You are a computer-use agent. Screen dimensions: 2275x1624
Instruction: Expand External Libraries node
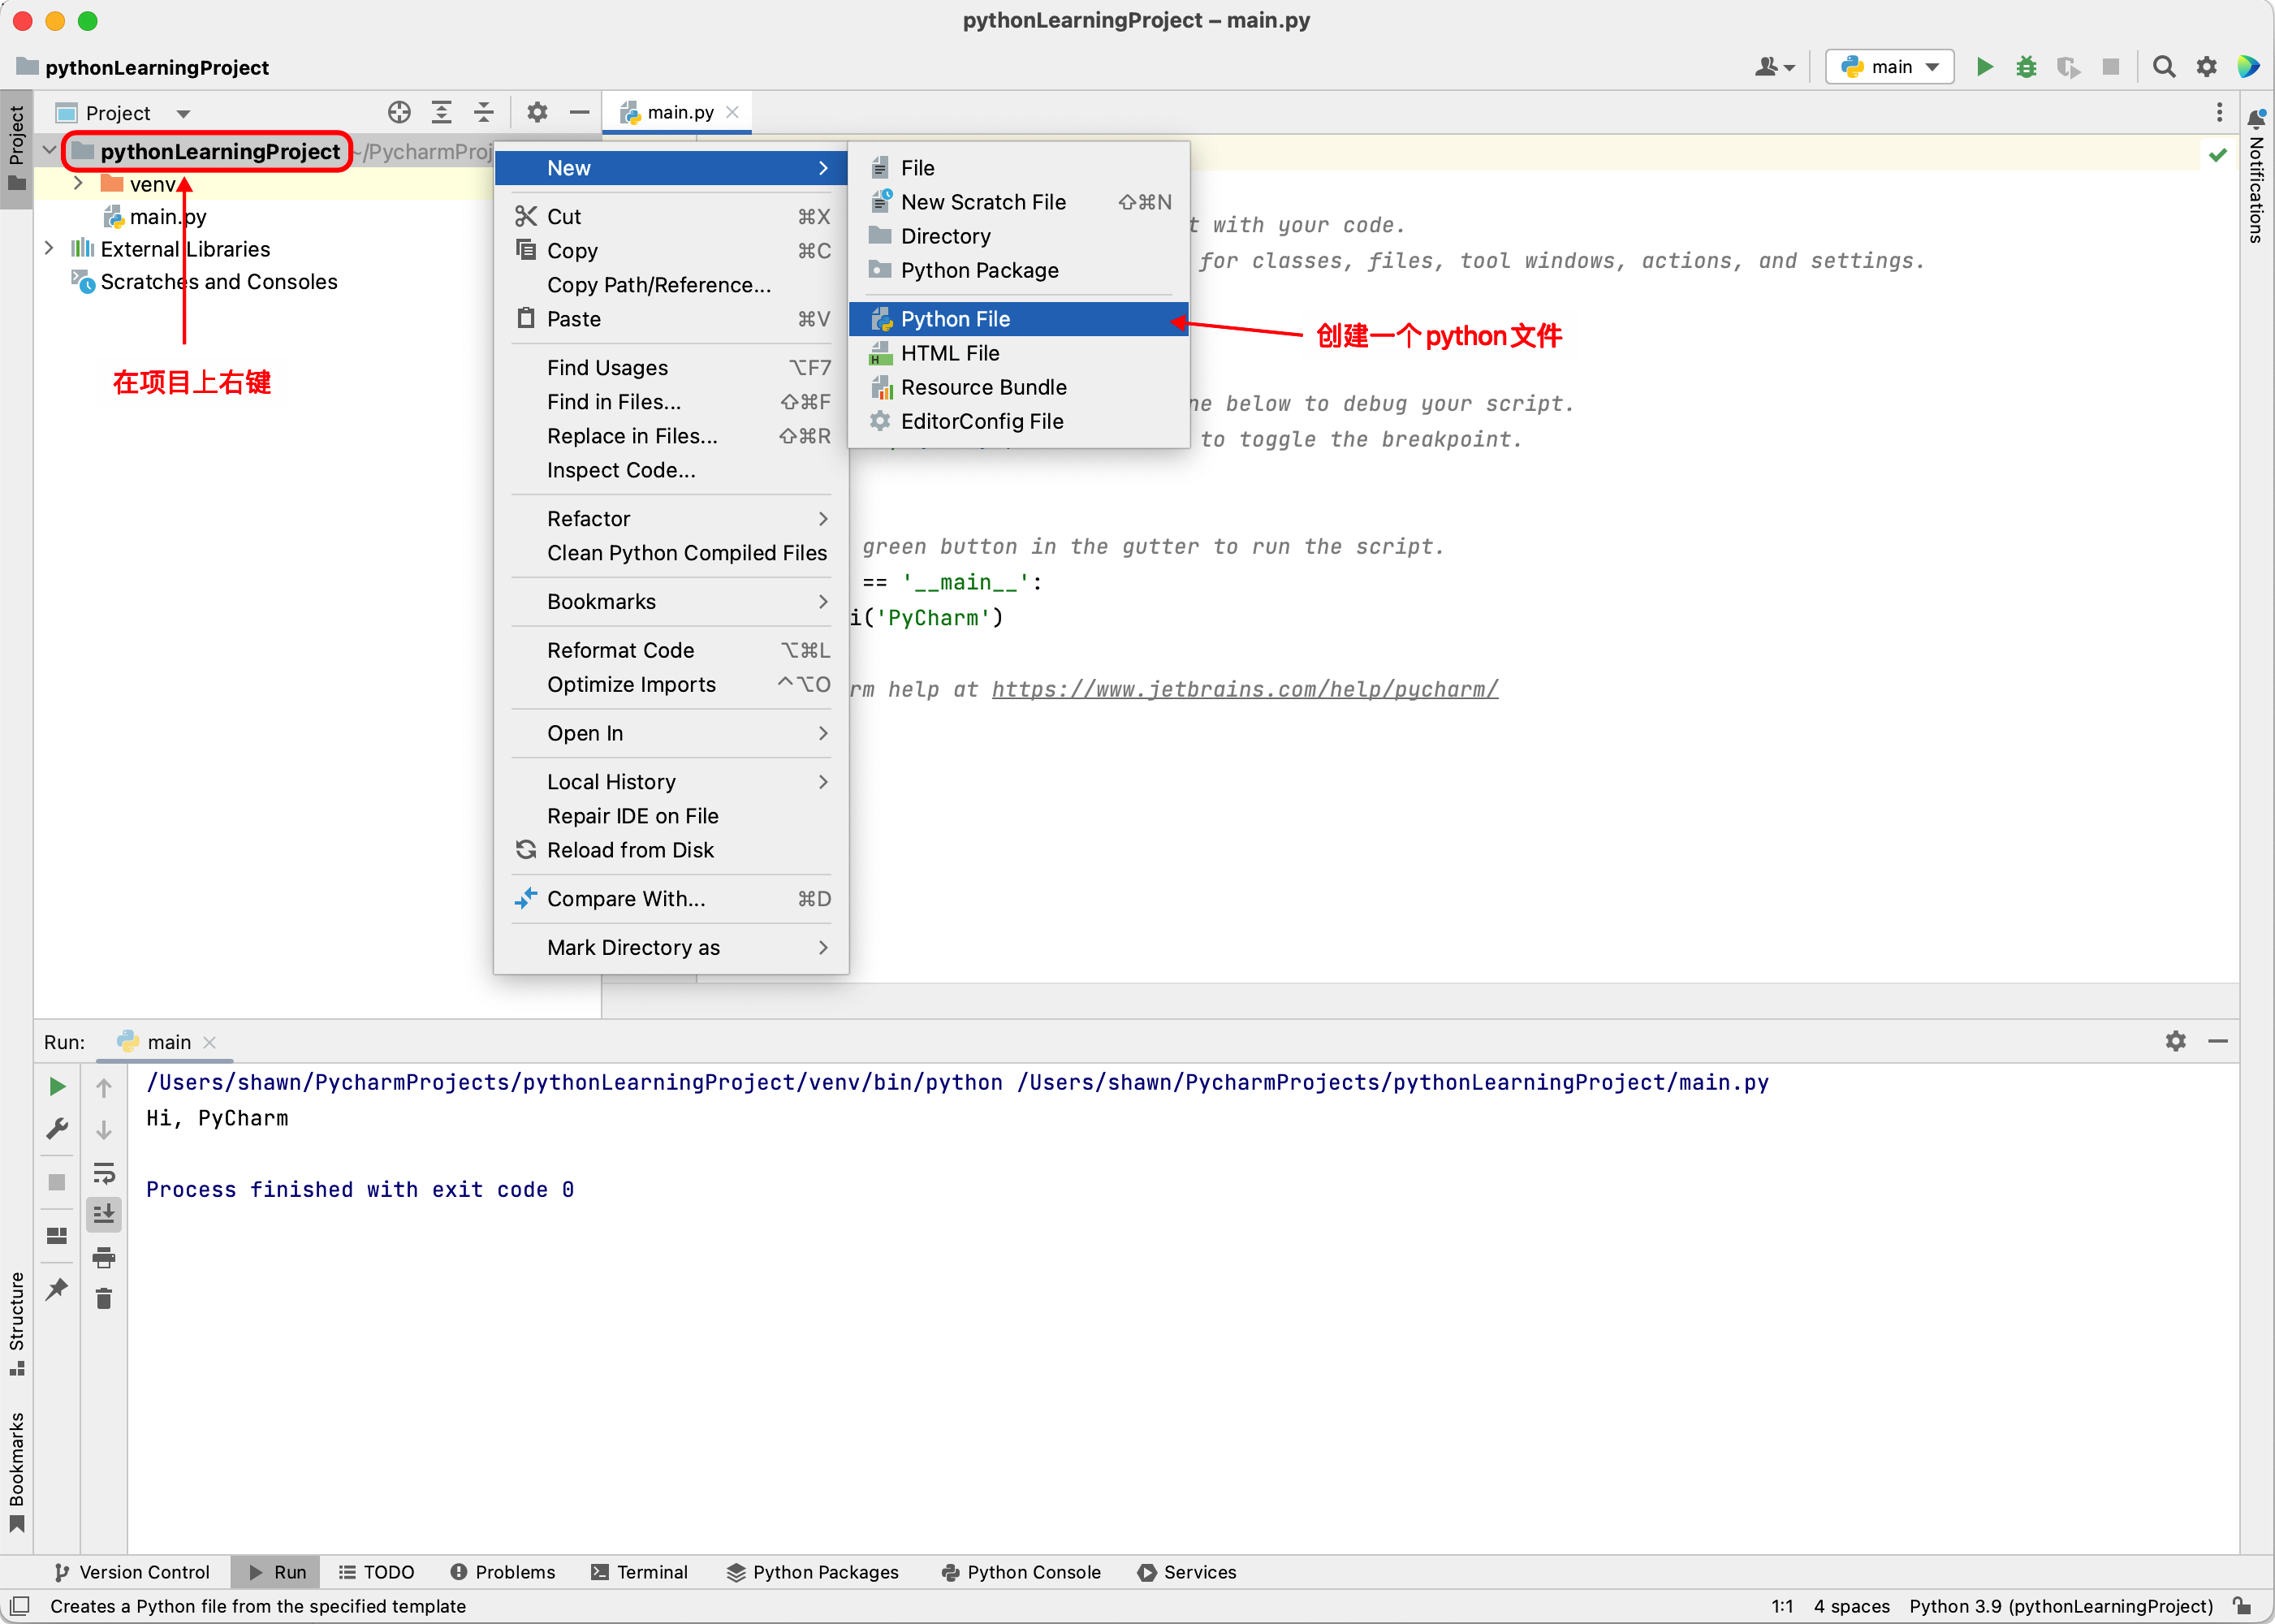point(49,249)
